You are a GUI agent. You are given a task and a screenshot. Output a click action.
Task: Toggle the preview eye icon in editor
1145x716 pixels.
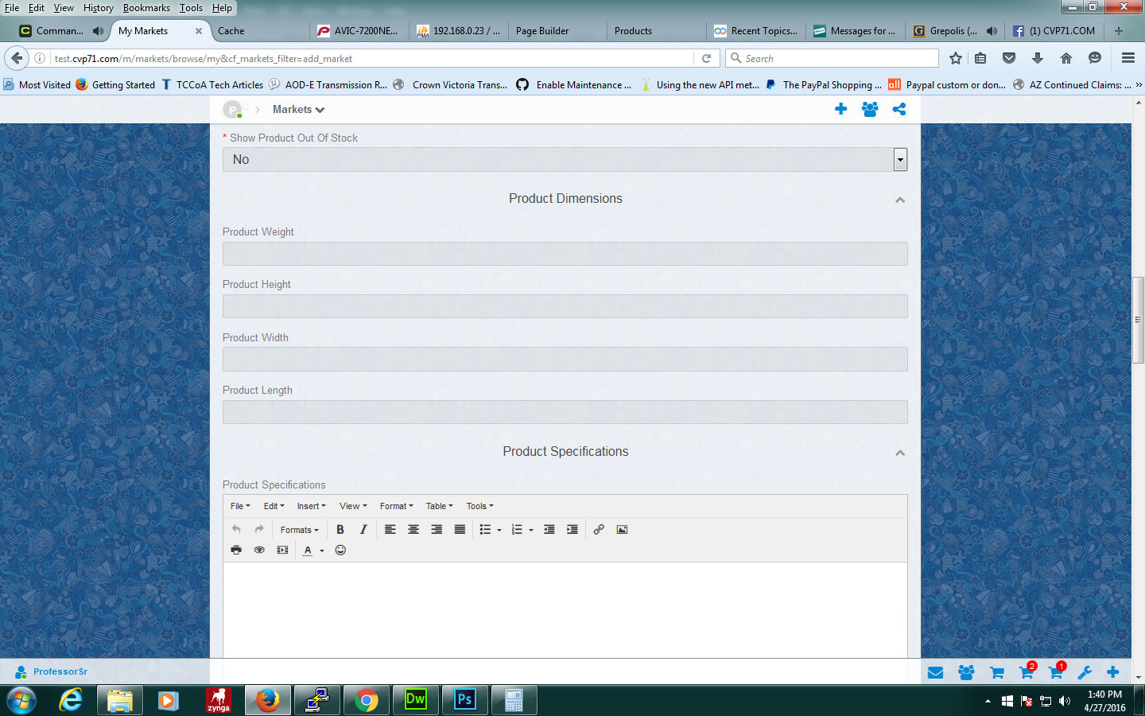click(259, 551)
